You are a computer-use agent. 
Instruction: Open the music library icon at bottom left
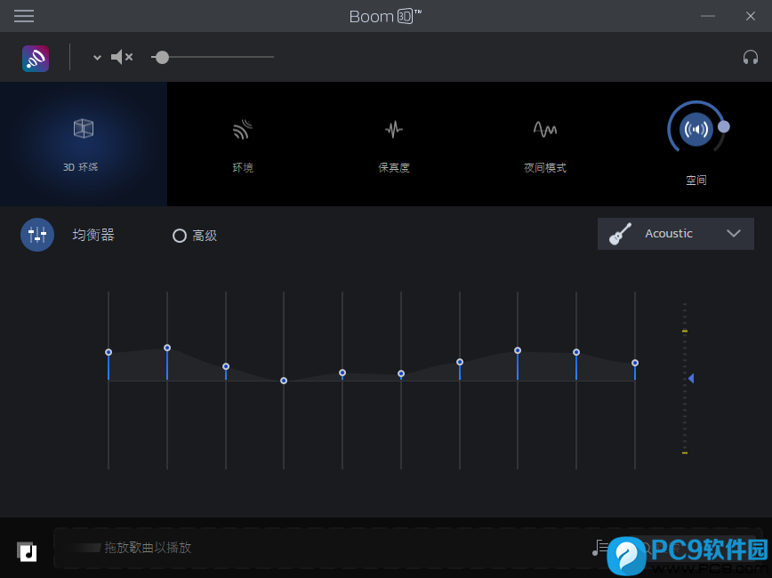tap(27, 551)
